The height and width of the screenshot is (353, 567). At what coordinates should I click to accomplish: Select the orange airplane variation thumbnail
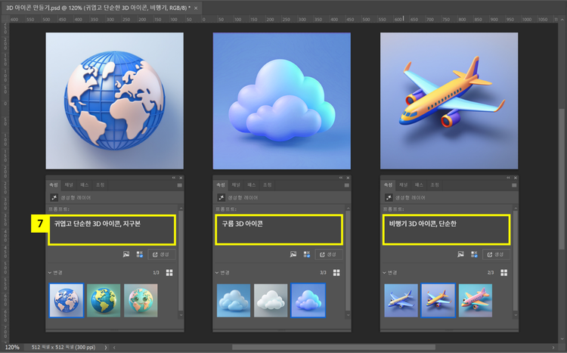[x=438, y=301]
